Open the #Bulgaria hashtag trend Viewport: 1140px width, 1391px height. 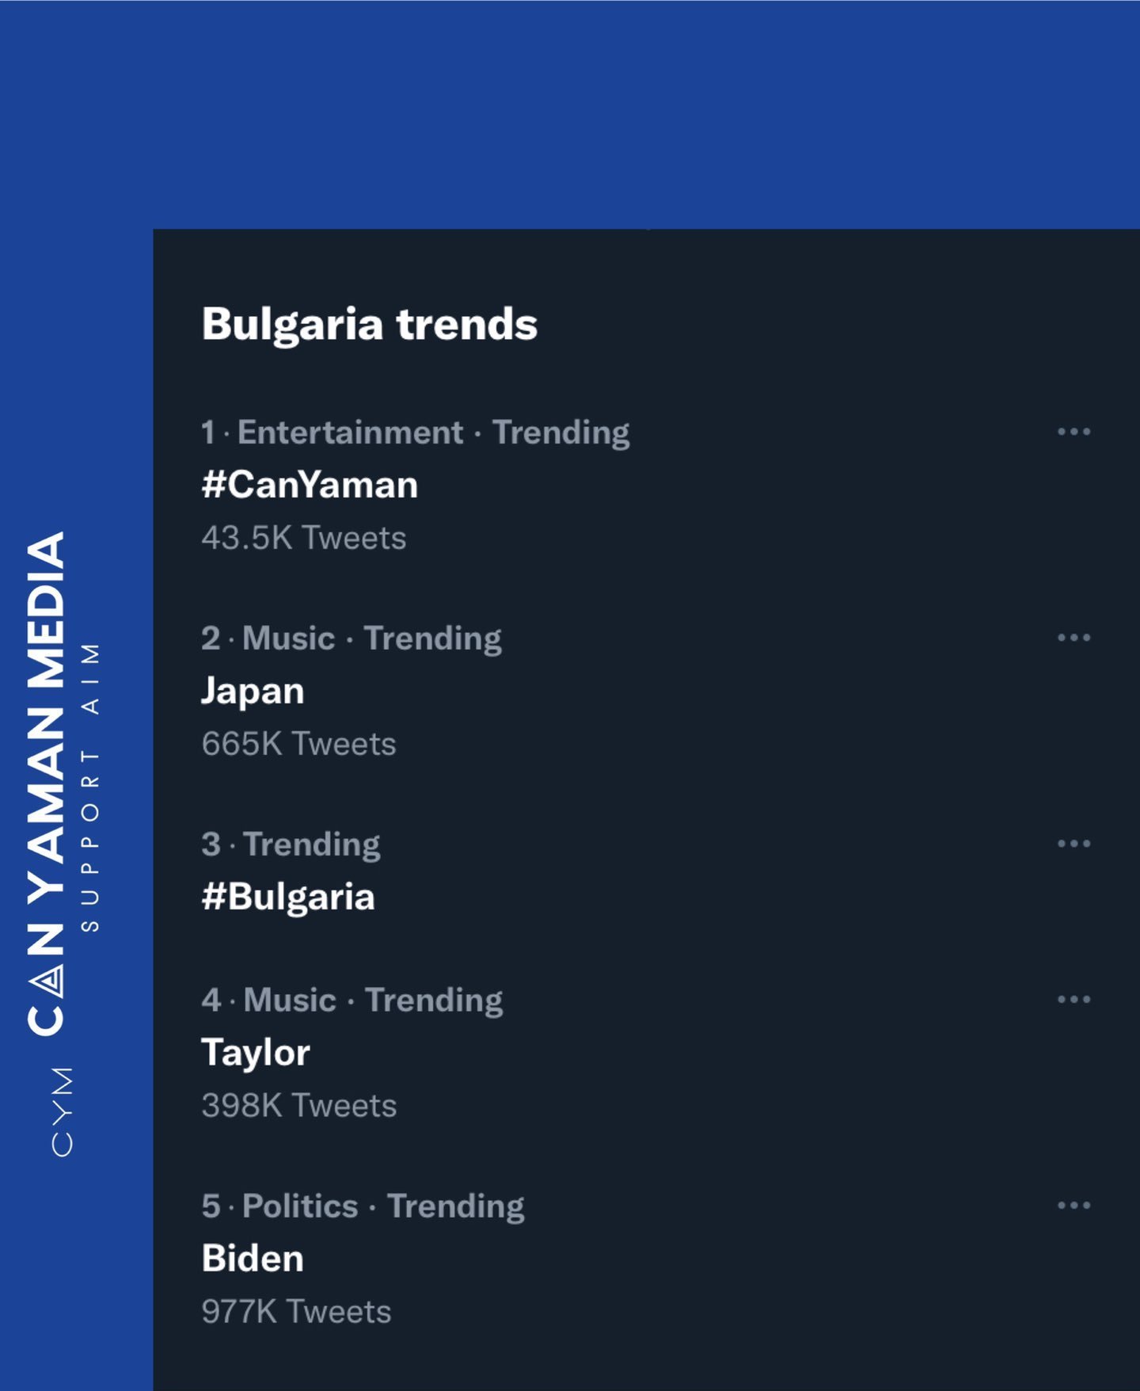click(x=288, y=897)
